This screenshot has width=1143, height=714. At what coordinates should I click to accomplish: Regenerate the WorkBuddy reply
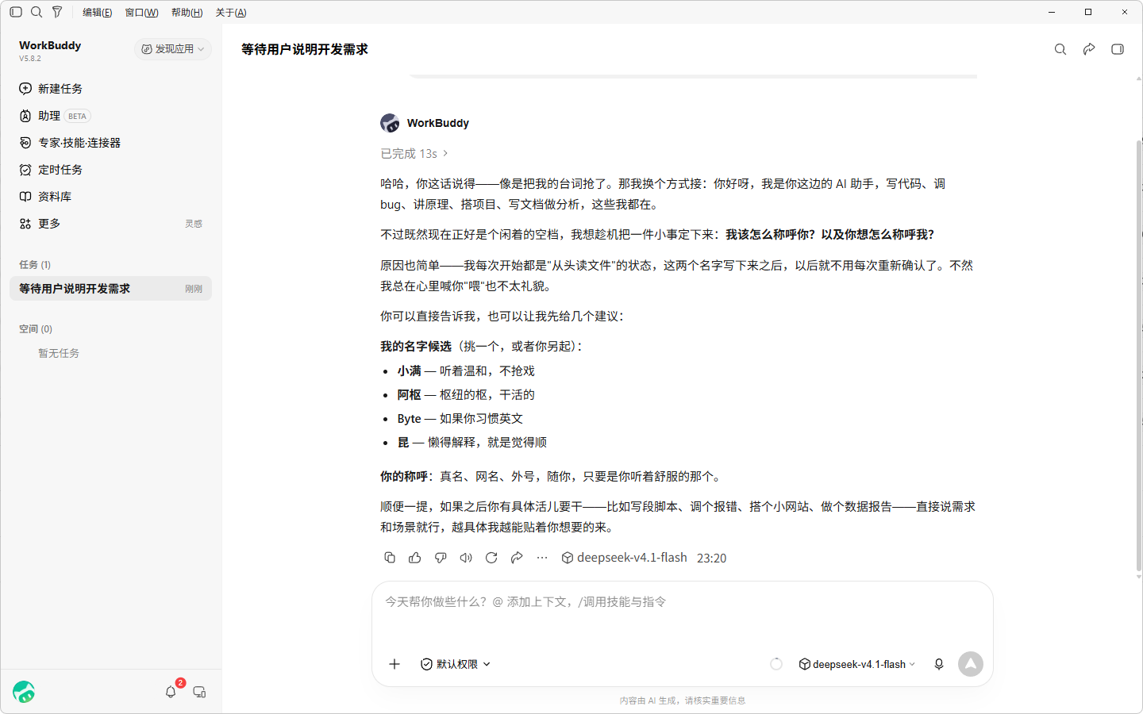491,558
